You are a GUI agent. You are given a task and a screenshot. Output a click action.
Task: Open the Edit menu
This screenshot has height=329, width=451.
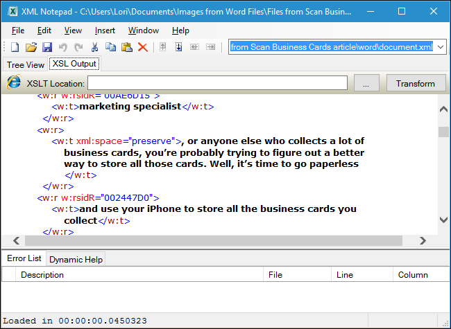tap(44, 30)
